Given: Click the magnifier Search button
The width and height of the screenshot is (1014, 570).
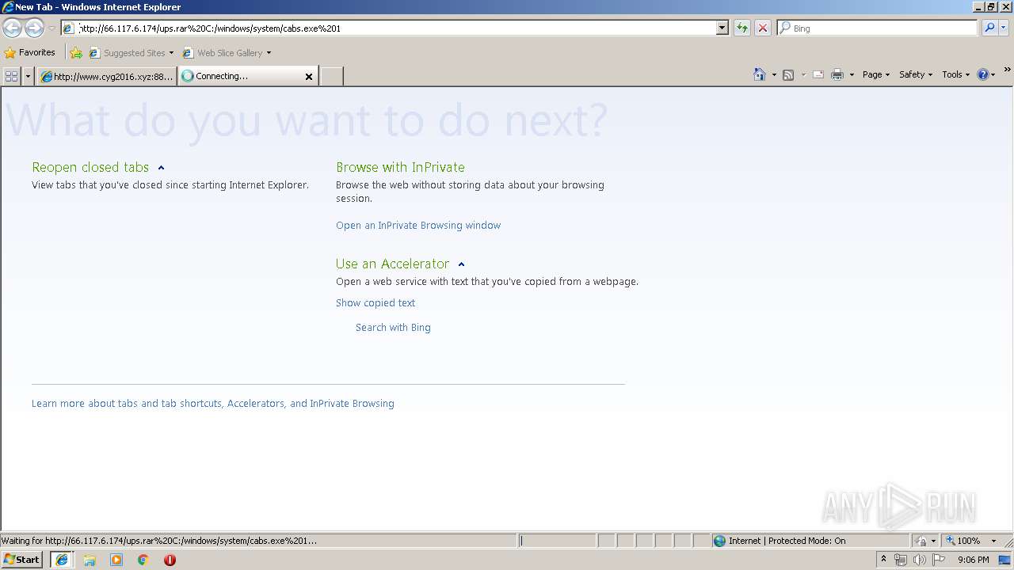Looking at the screenshot, I should 989,28.
